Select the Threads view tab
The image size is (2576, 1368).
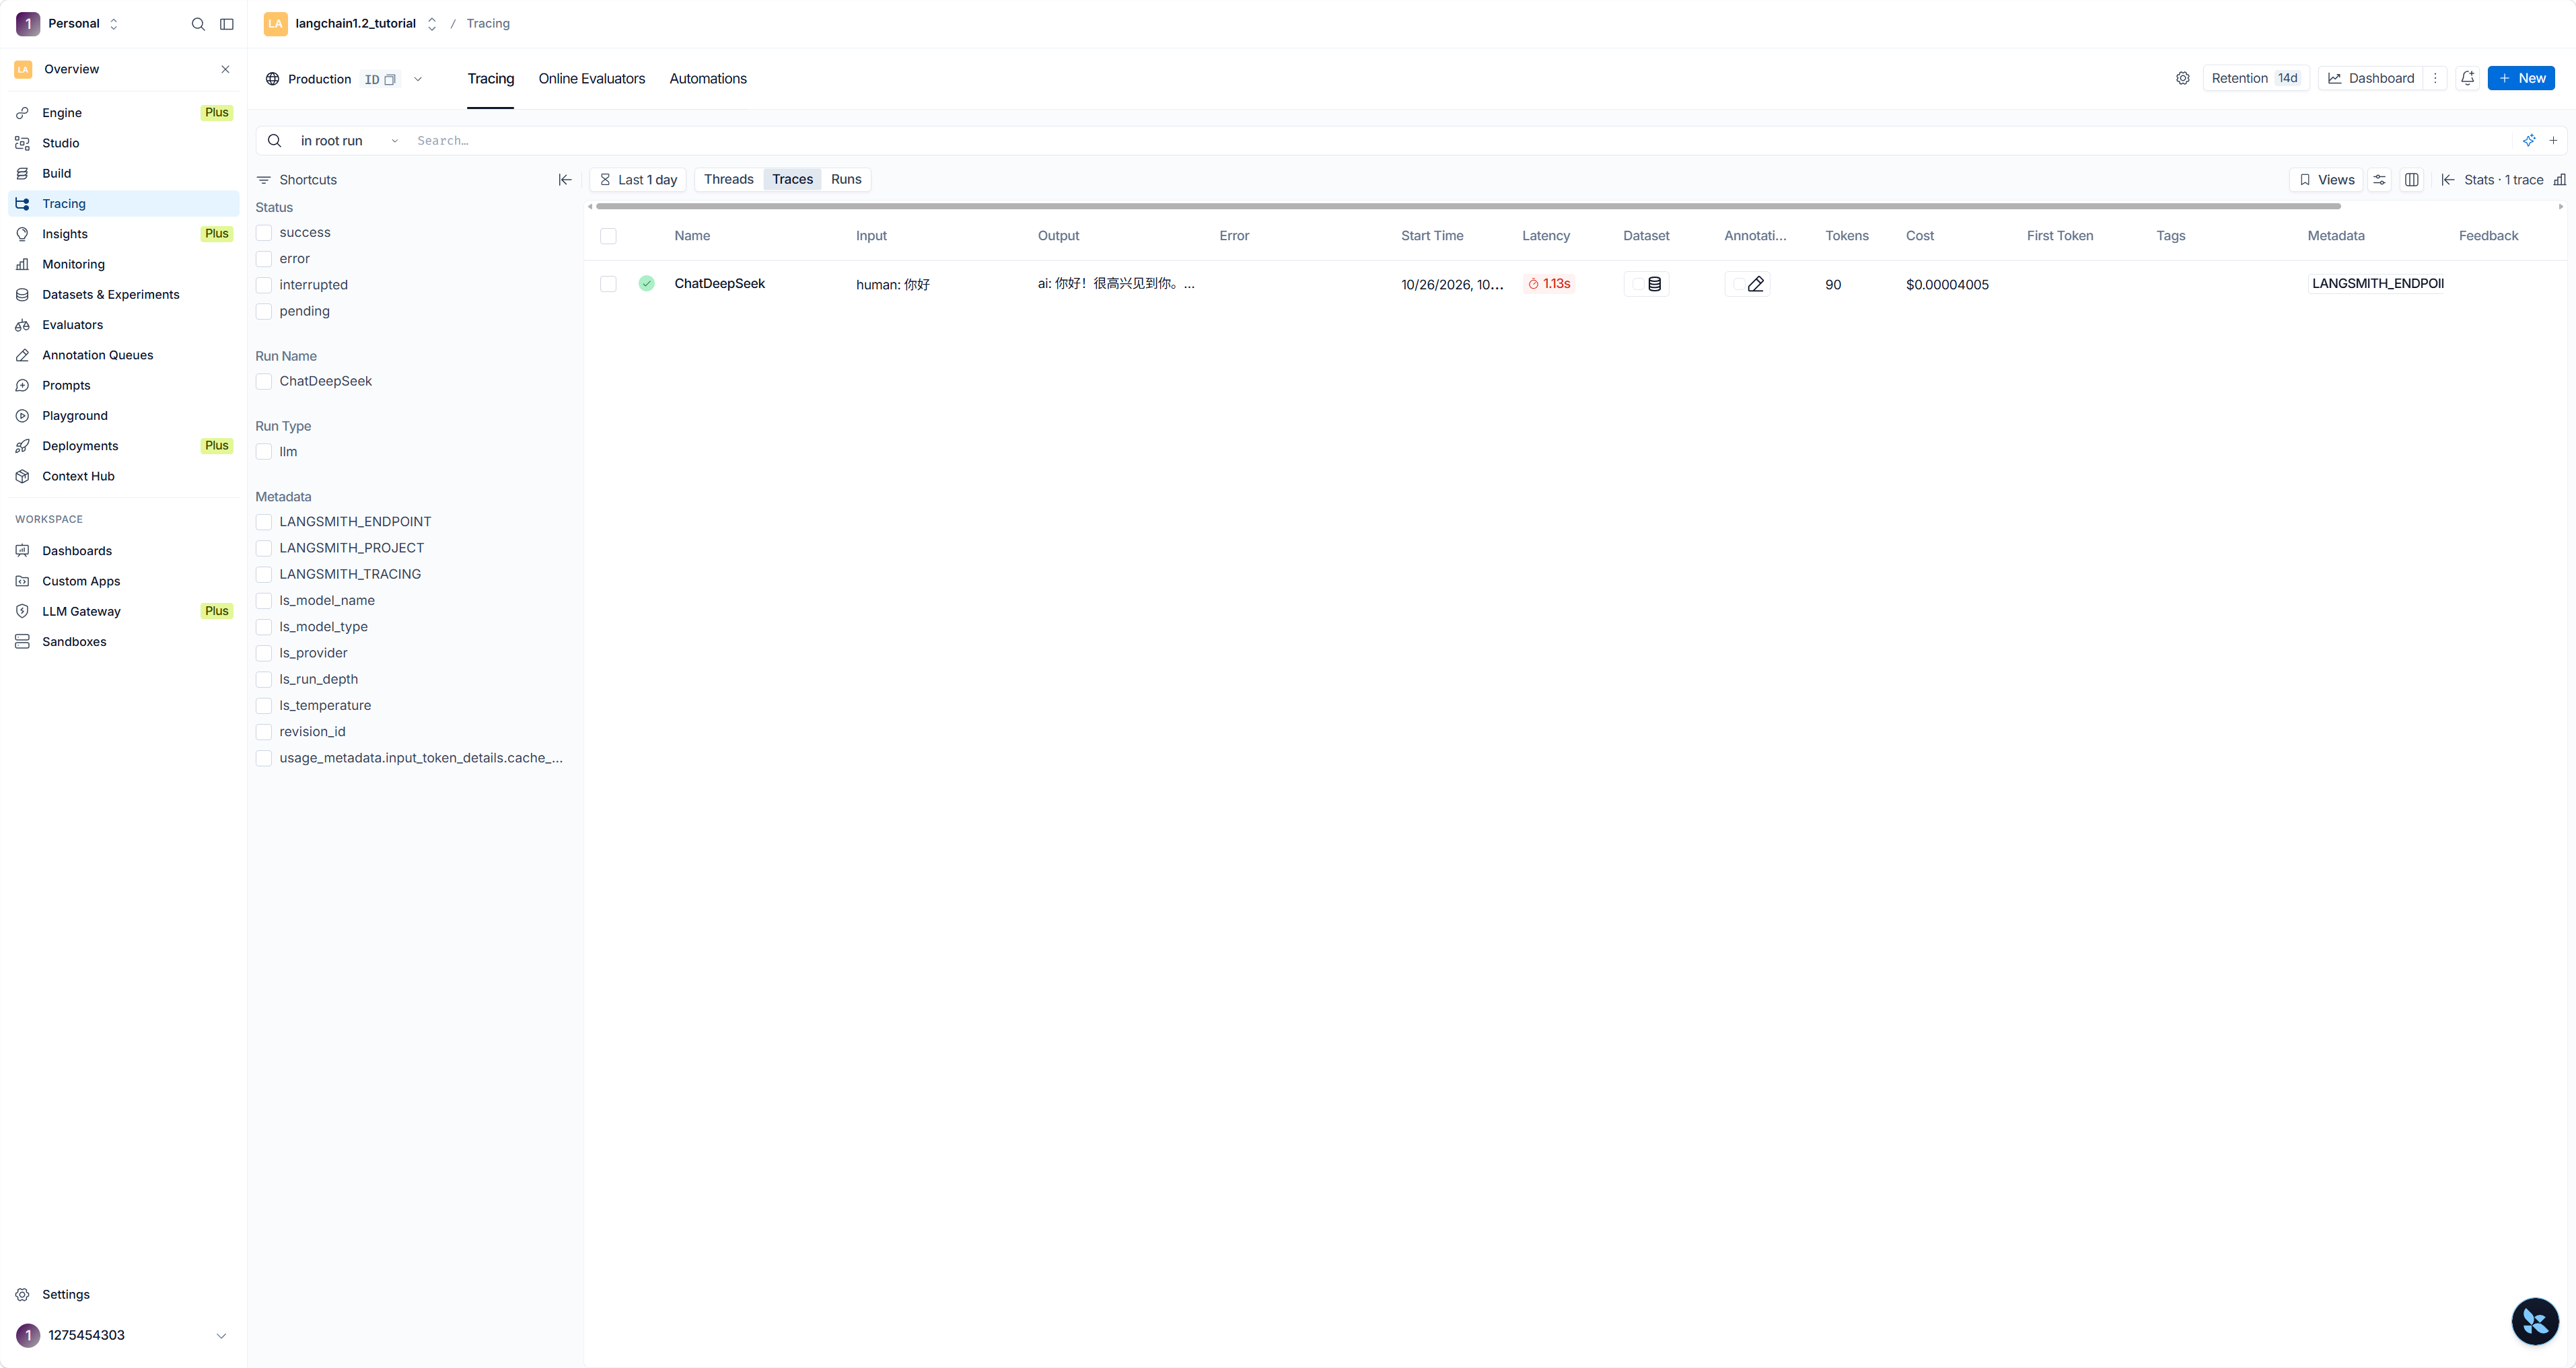point(728,179)
